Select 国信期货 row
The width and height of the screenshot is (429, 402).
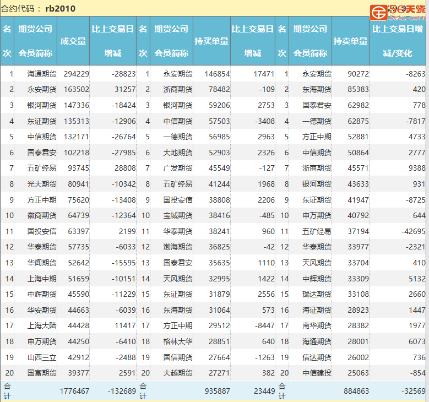(178, 357)
